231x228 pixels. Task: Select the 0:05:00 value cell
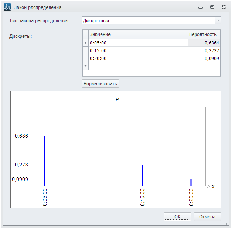tap(138, 43)
